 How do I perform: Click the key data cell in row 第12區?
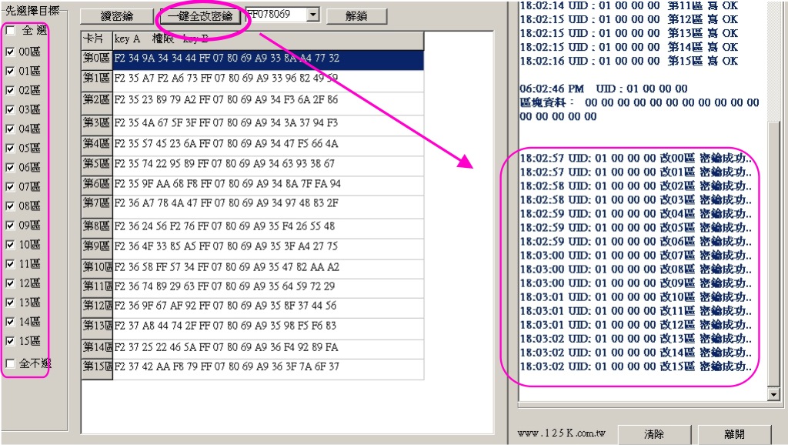point(268,306)
